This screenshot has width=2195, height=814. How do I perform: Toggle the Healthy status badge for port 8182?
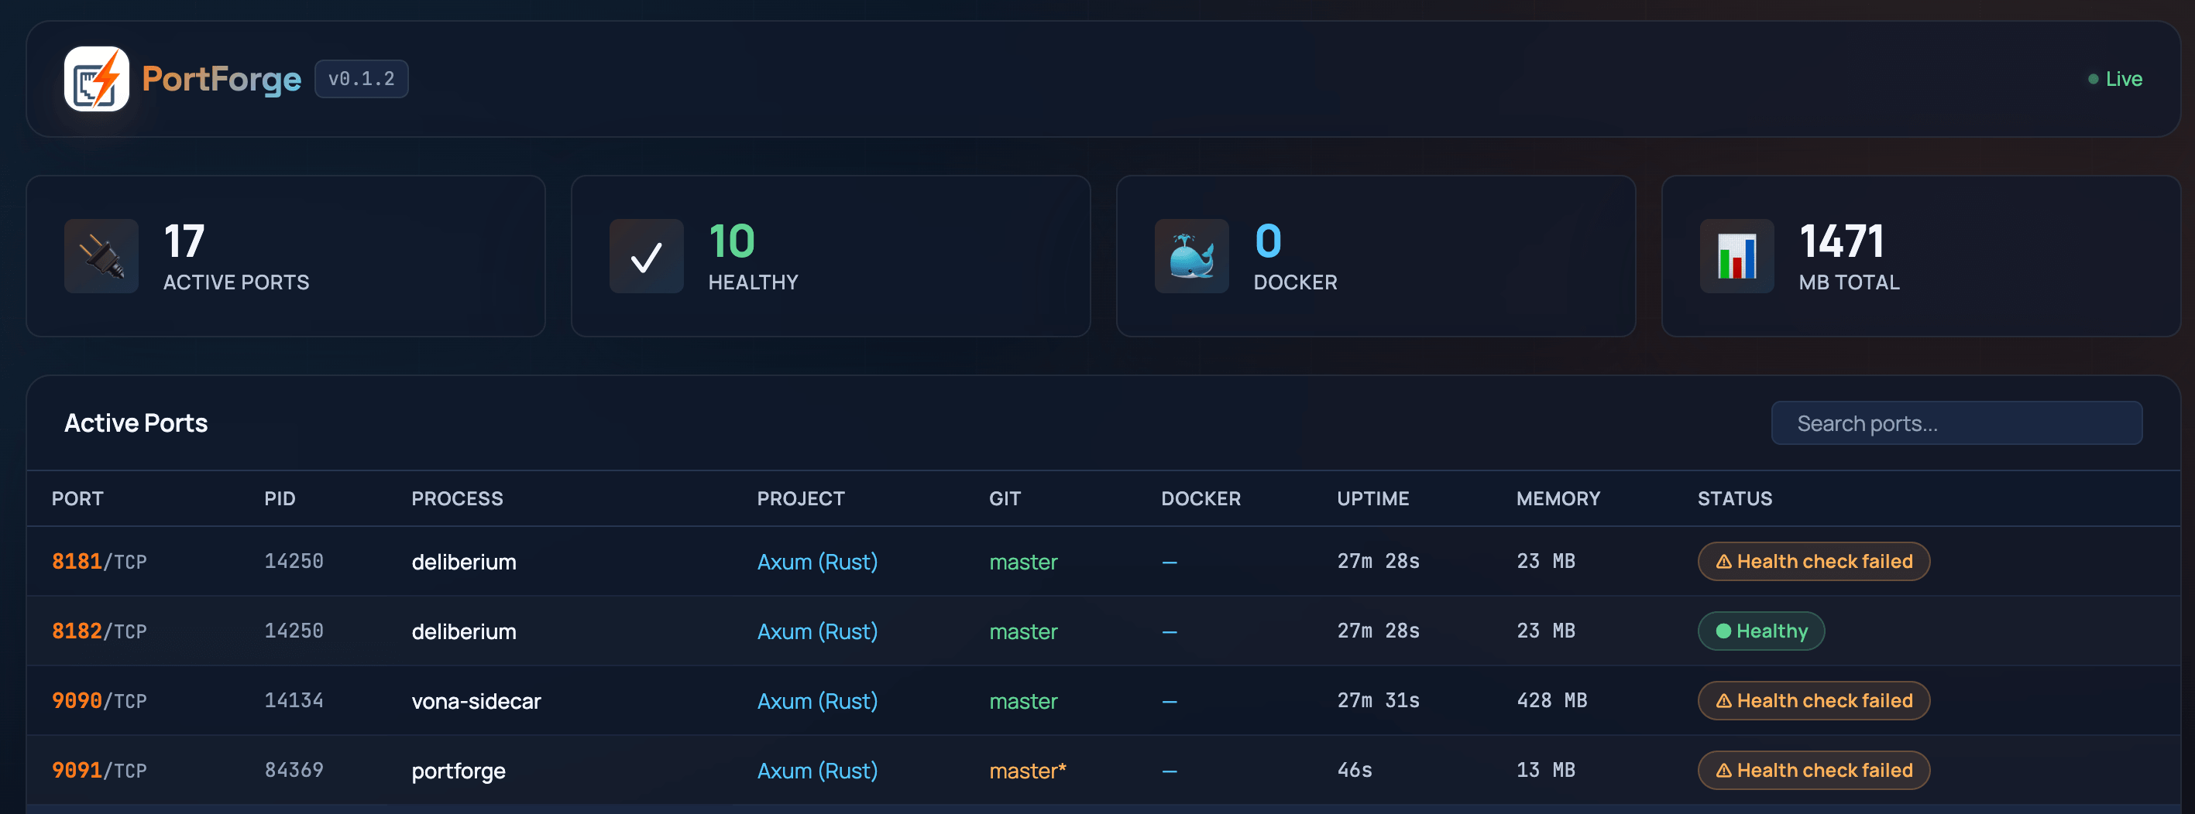pos(1760,631)
